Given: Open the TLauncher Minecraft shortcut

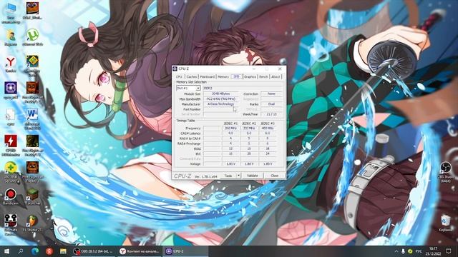Looking at the screenshot, I should 32,196.
